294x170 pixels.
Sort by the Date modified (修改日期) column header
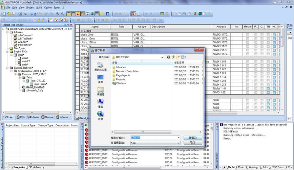coord(188,63)
